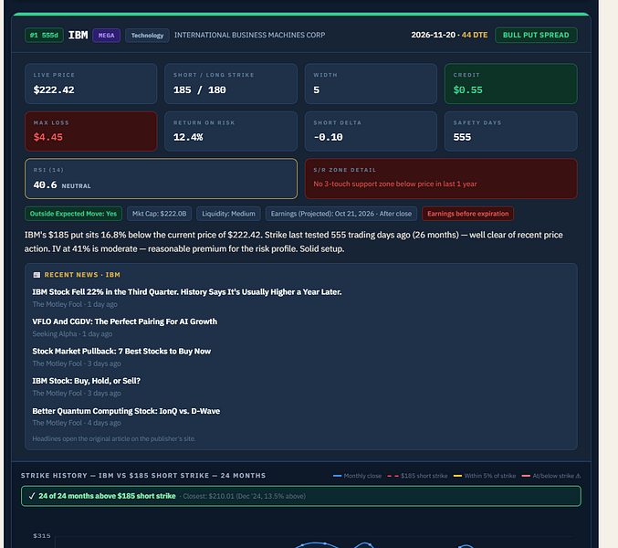Open VFLO And CGDV pairing headline
This screenshot has height=548, width=618.
(124, 321)
